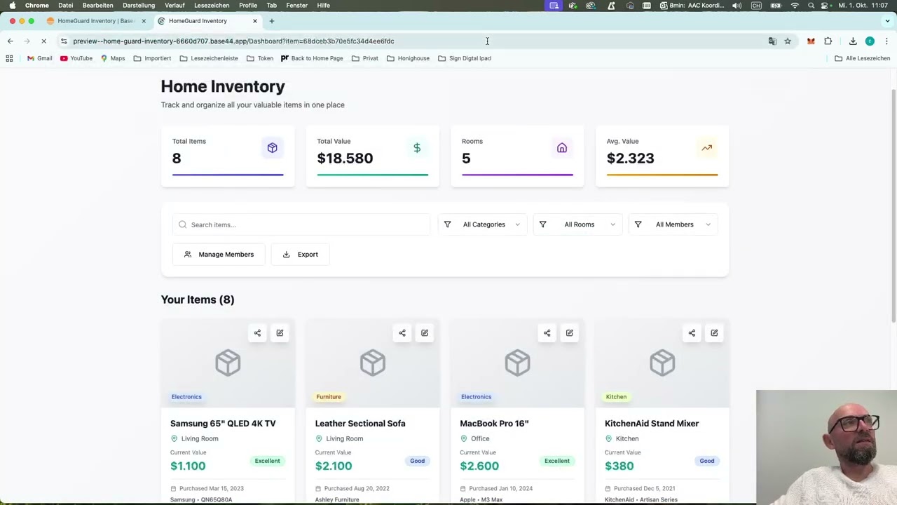Click the Total Items box icon
Image resolution: width=897 pixels, height=505 pixels.
(272, 148)
